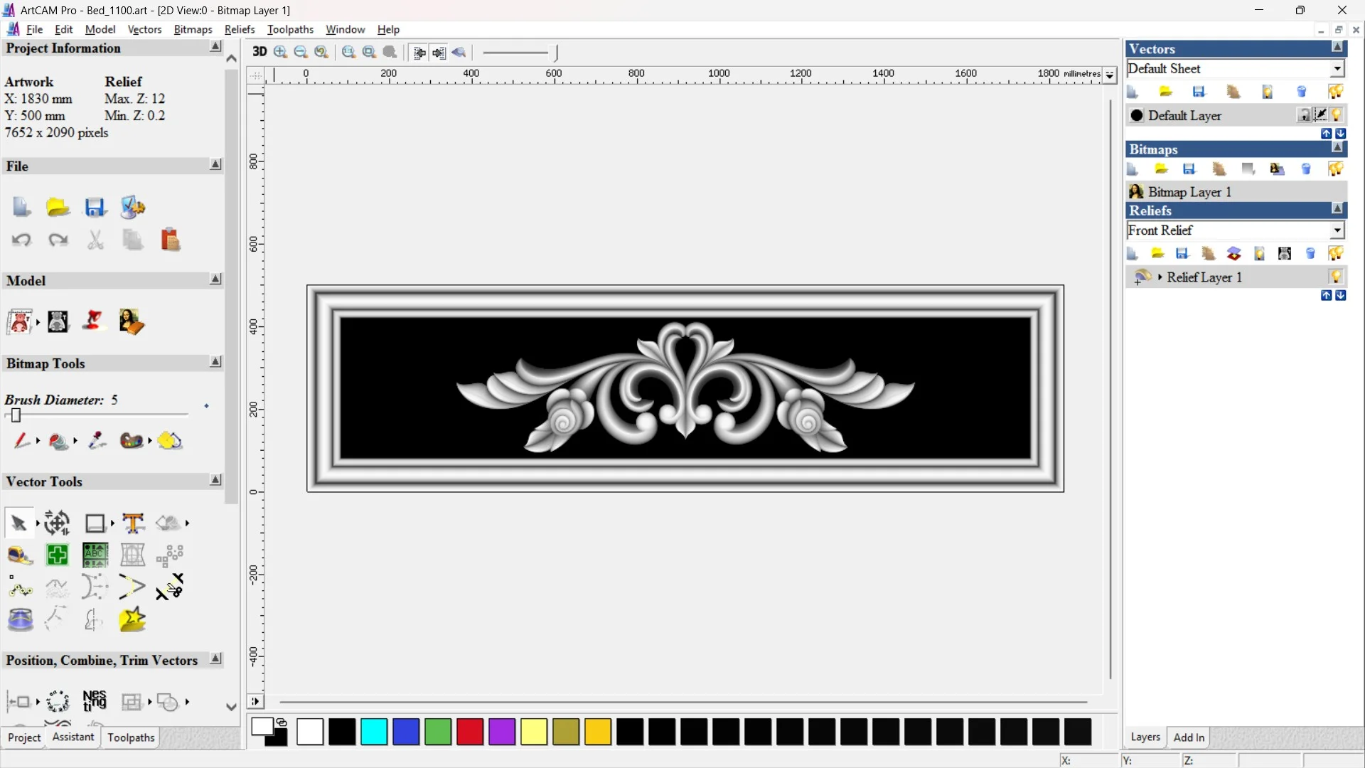Toggle Default Layer visibility light bulb

pyautogui.click(x=1337, y=115)
